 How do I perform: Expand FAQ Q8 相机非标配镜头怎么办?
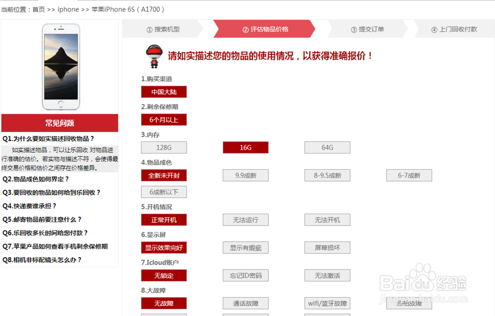(42, 260)
